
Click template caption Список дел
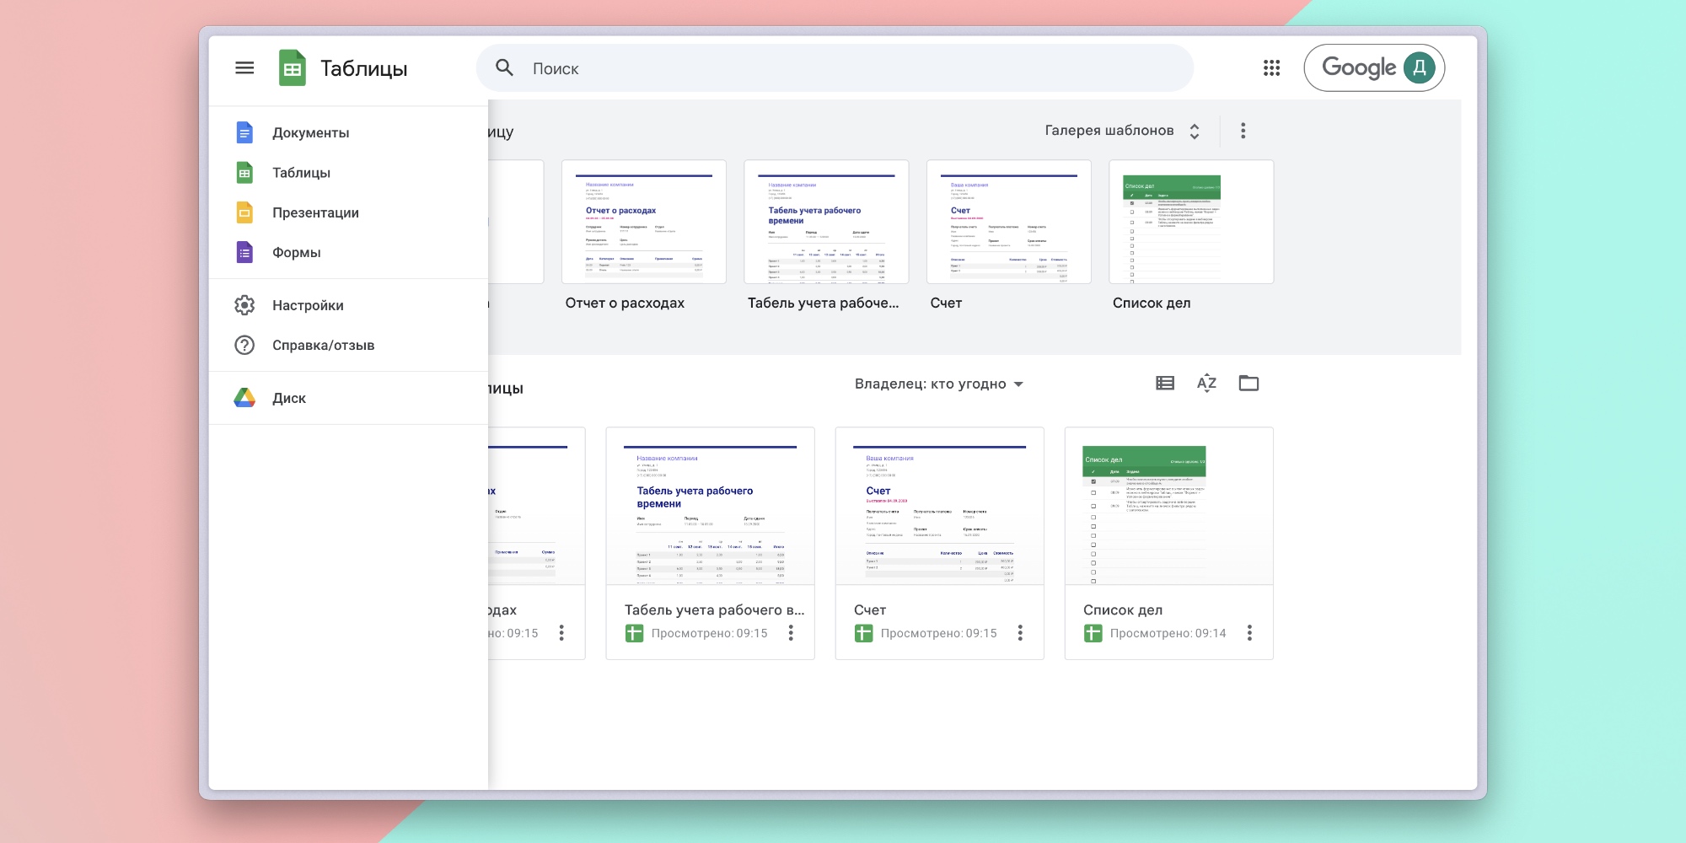pos(1152,303)
